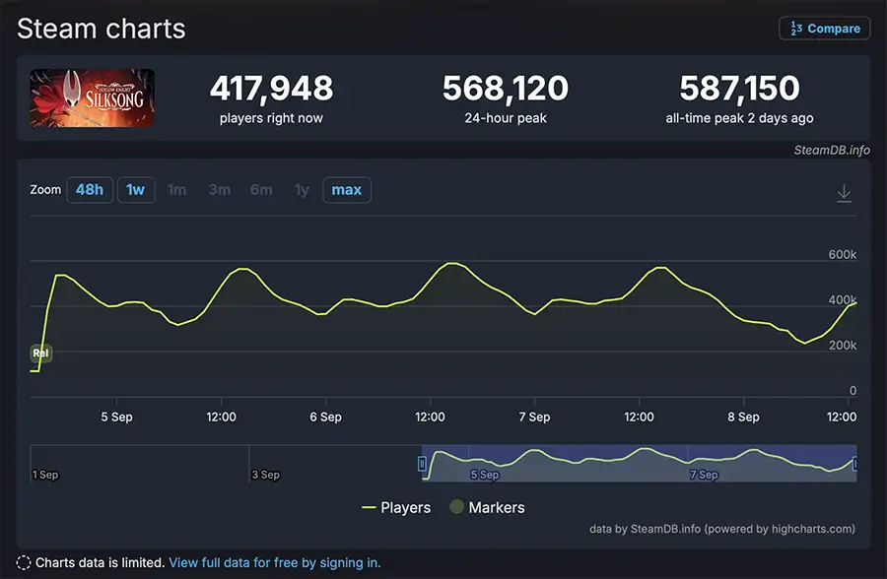The width and height of the screenshot is (887, 579).
Task: Click the 'players right now' caption
Action: (272, 118)
